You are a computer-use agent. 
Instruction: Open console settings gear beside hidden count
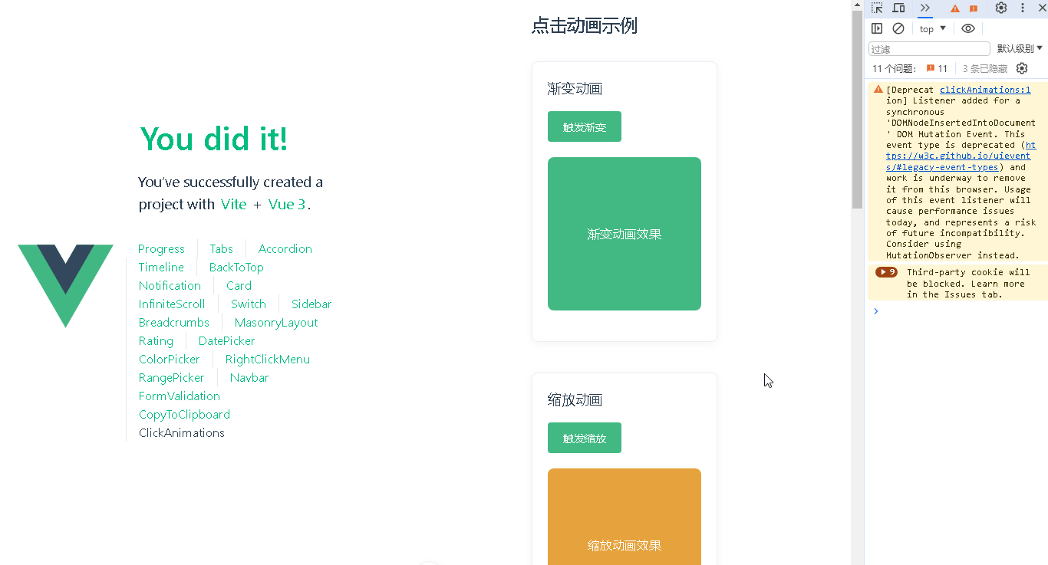pos(1022,68)
